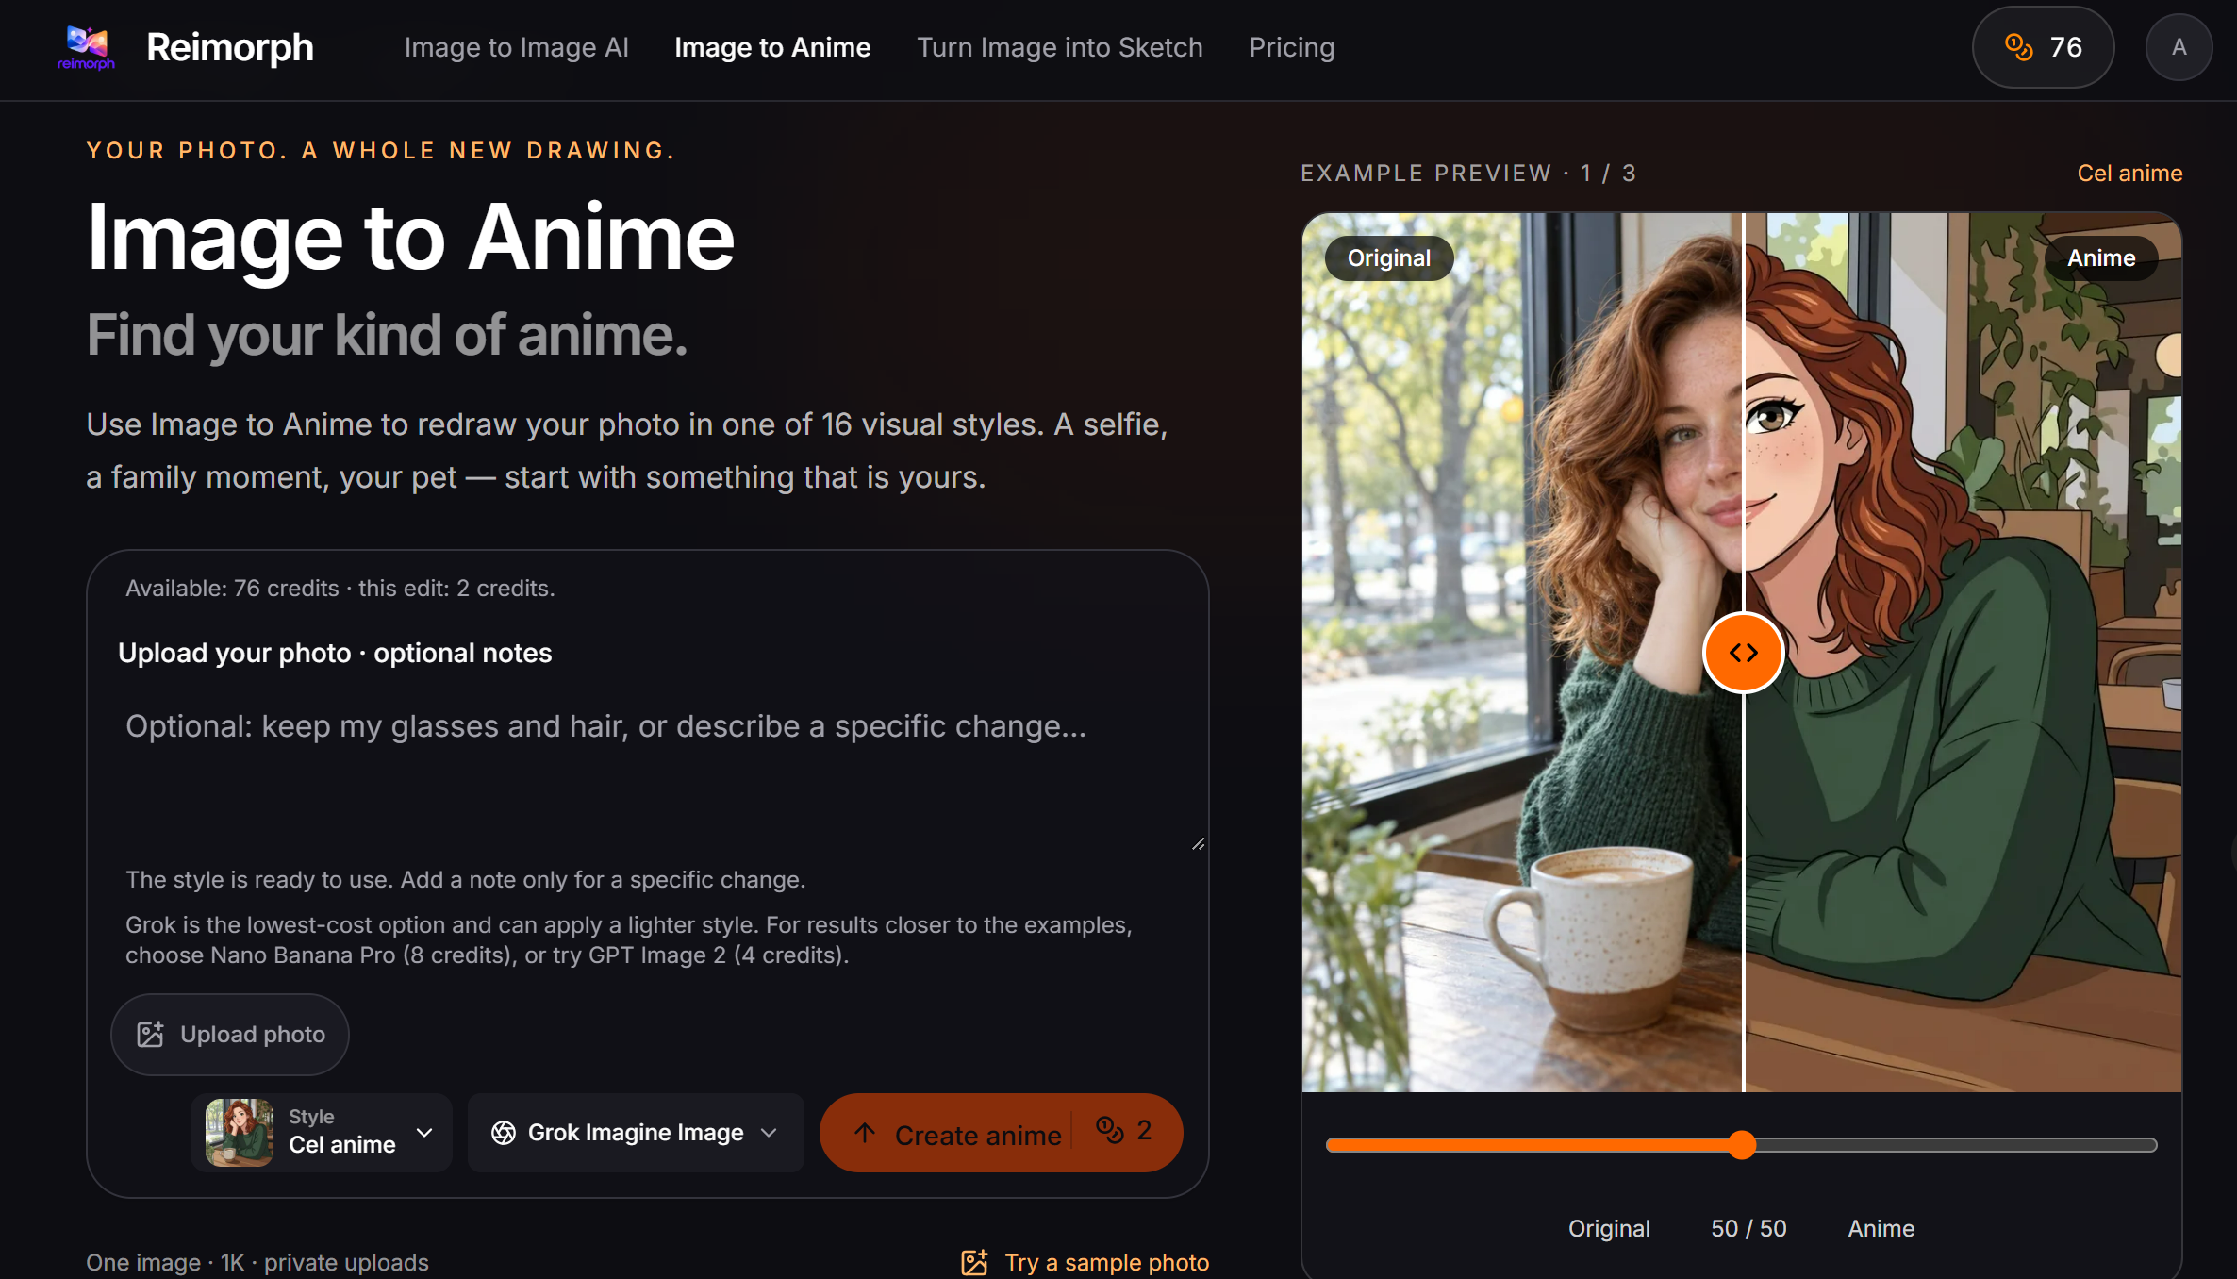Click the credits coin icon in header
Viewport: 2237px width, 1279px height.
pos(2018,47)
